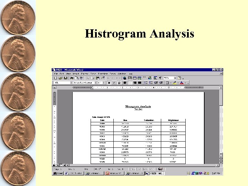
Task: Run the Spelling and Grammar check icon
Action: pyautogui.click(x=82, y=78)
